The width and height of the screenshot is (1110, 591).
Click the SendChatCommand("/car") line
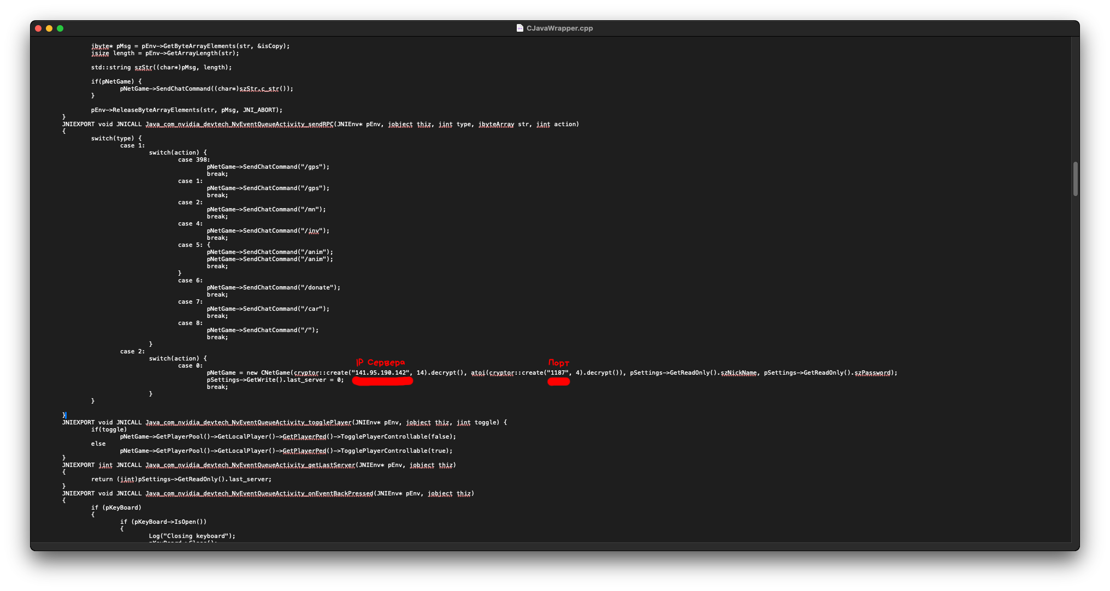click(x=268, y=309)
